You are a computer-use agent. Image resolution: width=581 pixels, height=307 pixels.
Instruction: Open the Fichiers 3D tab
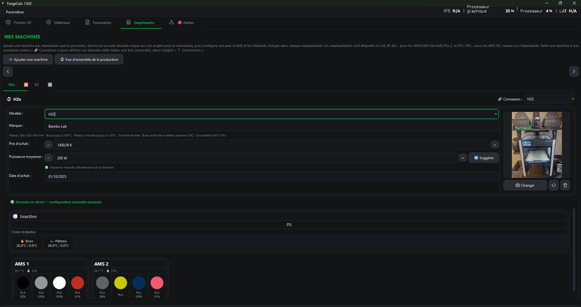(x=18, y=22)
